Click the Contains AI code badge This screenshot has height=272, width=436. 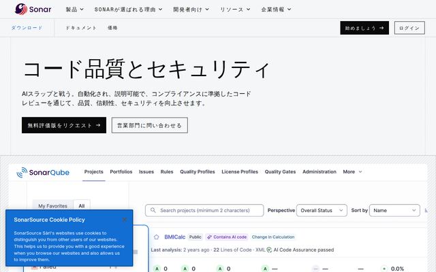click(227, 237)
